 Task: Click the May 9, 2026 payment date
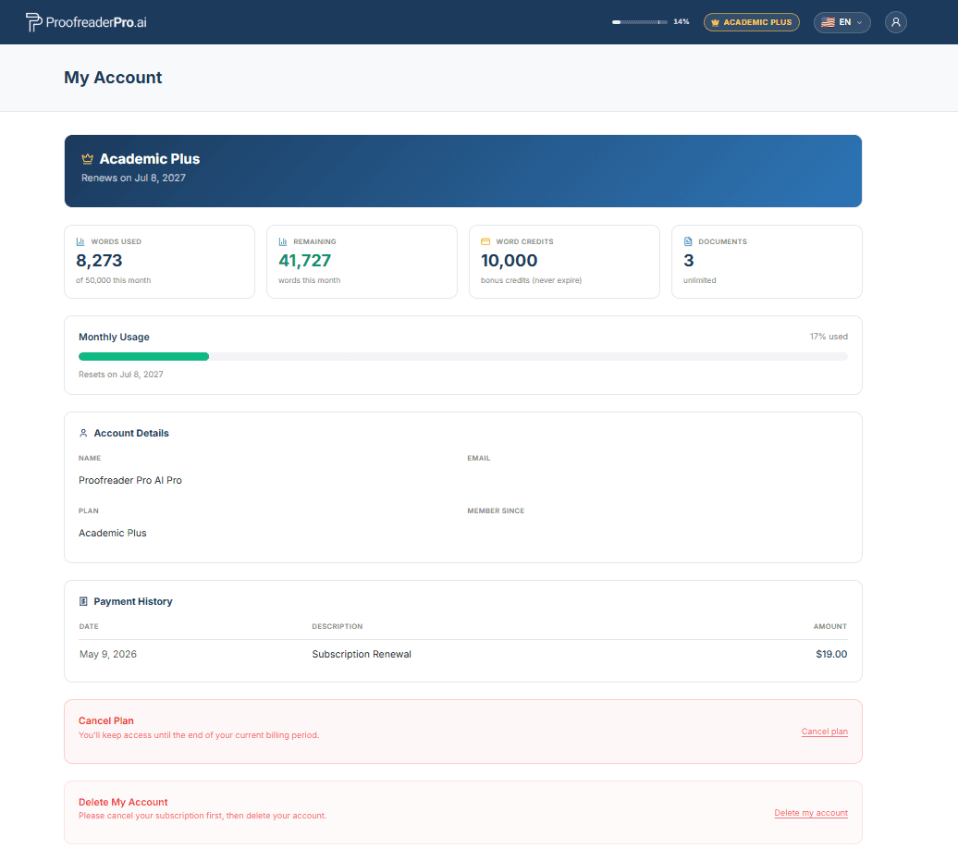coord(108,654)
